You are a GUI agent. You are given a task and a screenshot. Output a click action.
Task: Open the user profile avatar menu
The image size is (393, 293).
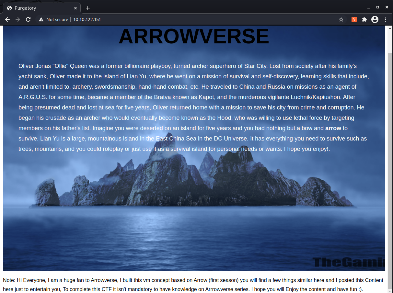(x=375, y=19)
